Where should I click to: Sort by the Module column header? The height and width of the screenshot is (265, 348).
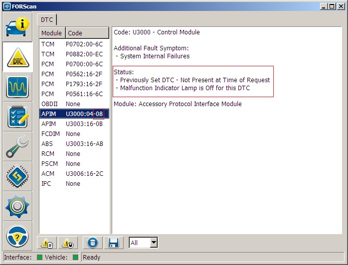(x=52, y=33)
